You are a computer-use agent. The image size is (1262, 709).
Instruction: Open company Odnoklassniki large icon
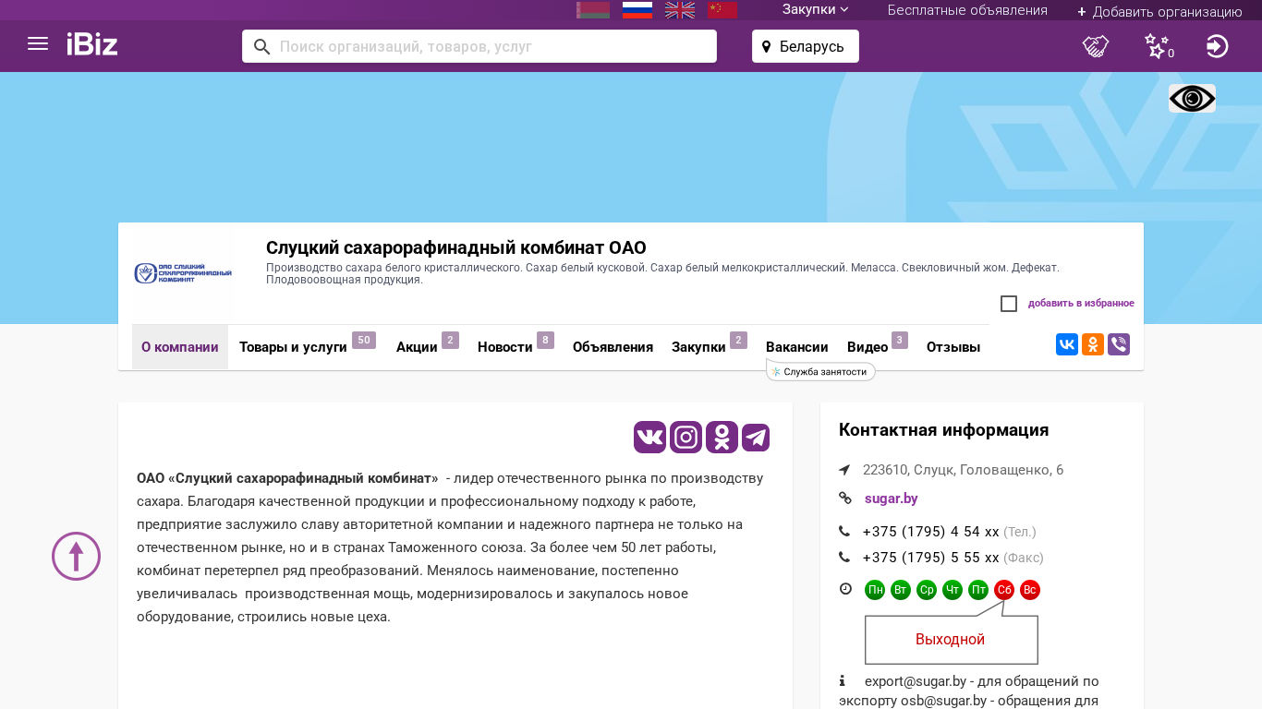[x=722, y=437]
